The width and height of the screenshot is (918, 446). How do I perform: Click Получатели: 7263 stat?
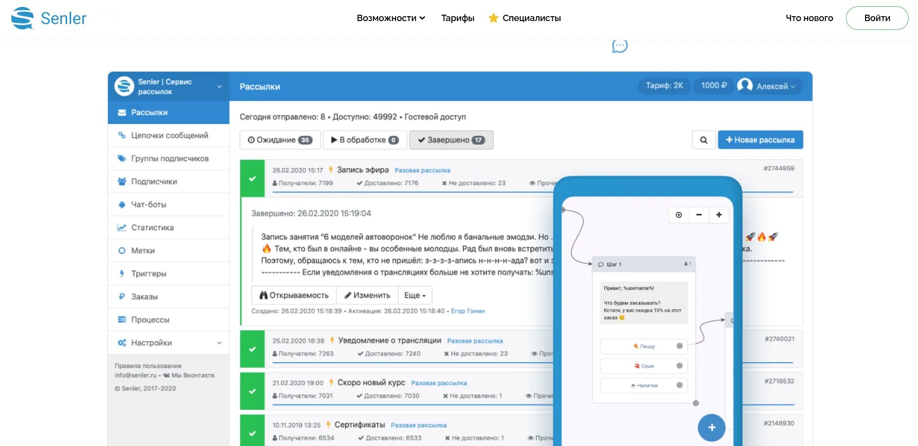(x=303, y=353)
